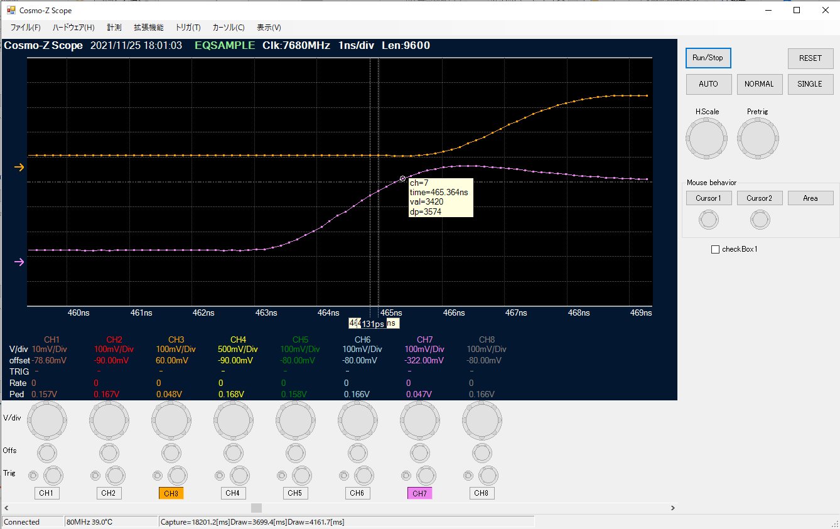Enable the checkBox1 checkbox
Viewport: 840px width, 529px height.
(715, 250)
